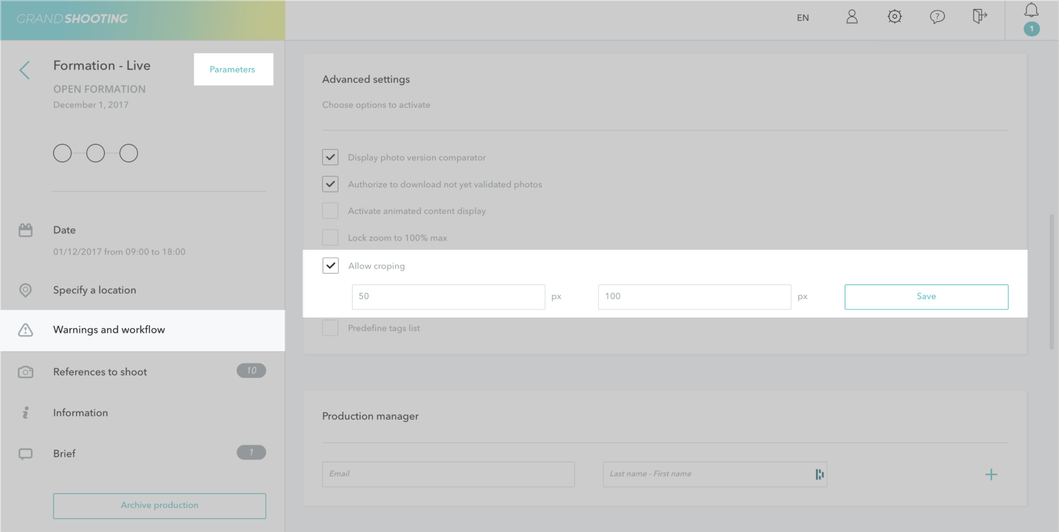The width and height of the screenshot is (1059, 532).
Task: Click the logout door icon
Action: [980, 16]
